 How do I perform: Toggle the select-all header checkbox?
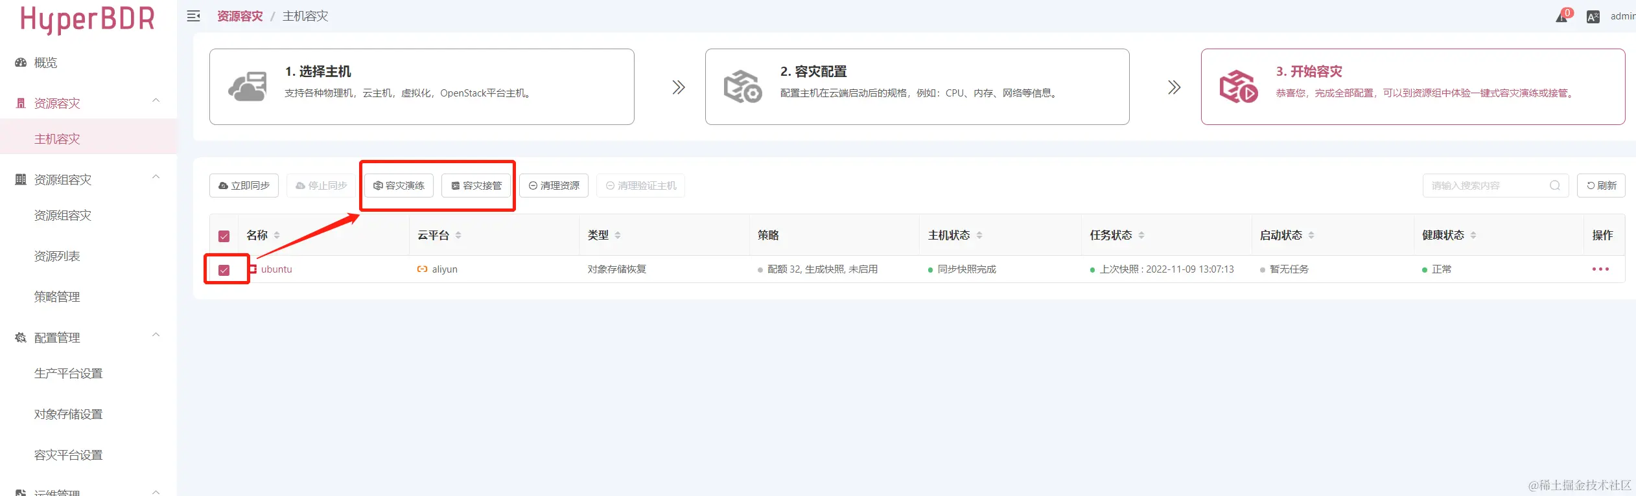pos(224,236)
